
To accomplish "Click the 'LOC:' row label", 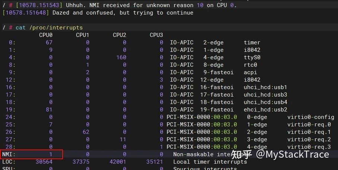I will [x=9, y=162].
